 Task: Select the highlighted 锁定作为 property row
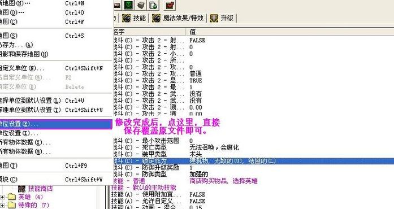tap(253, 161)
